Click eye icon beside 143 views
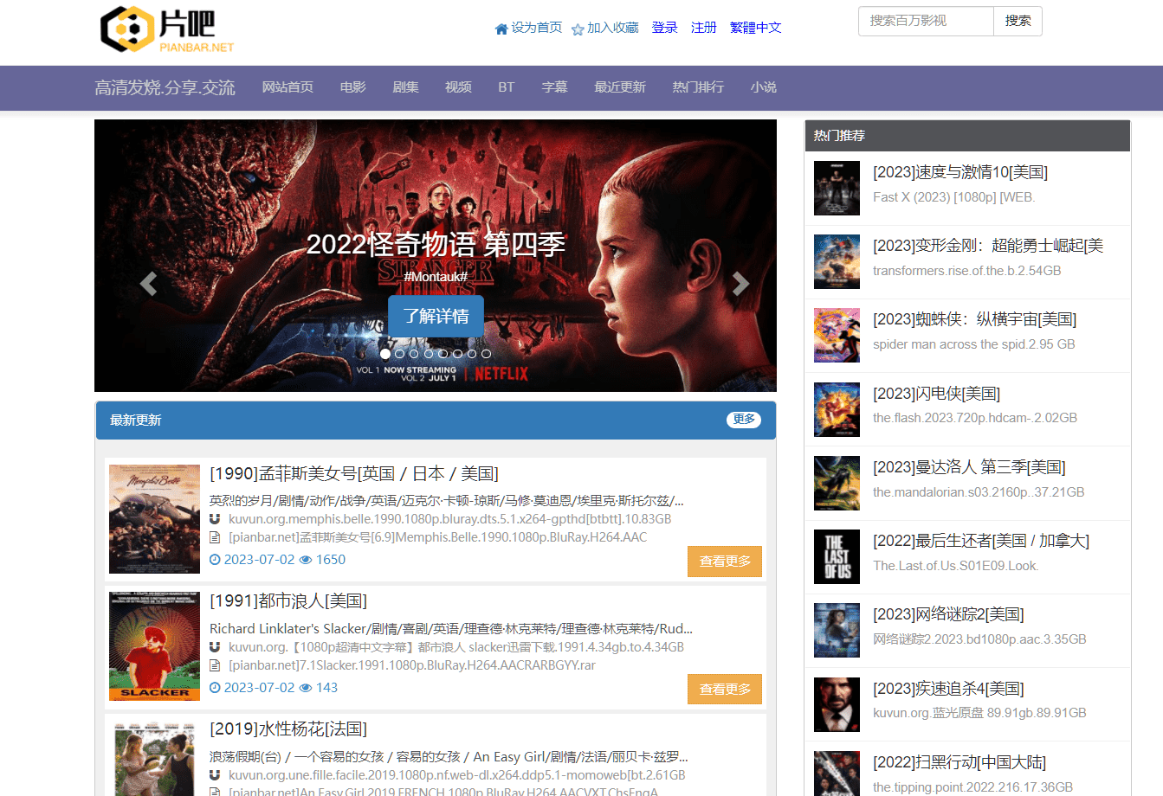Viewport: 1163px width, 796px height. click(x=306, y=688)
